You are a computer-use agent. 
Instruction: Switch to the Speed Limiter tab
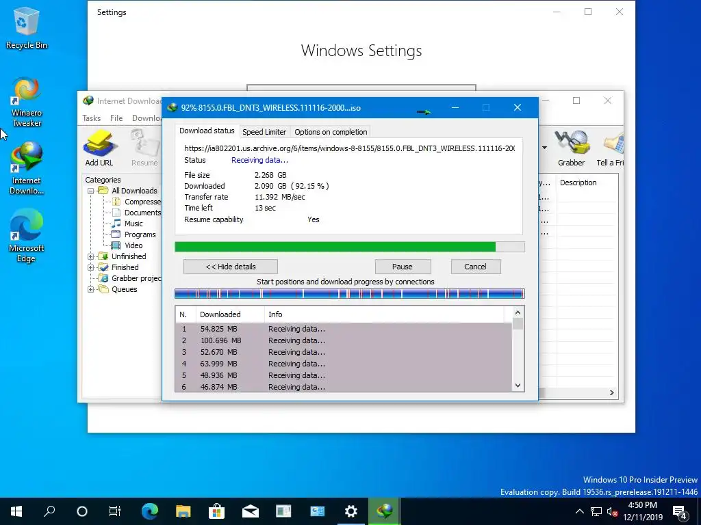coord(264,132)
